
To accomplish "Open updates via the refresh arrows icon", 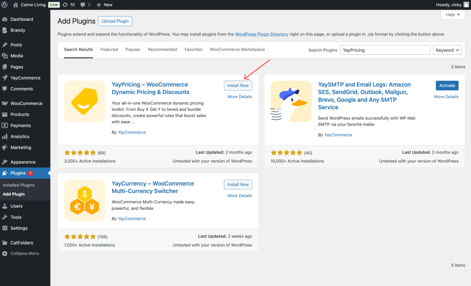I will 66,5.
